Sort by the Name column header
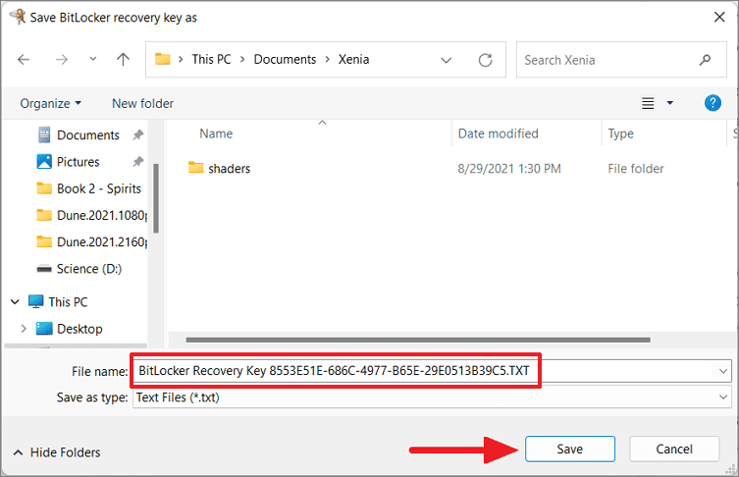This screenshot has height=477, width=739. (x=216, y=133)
